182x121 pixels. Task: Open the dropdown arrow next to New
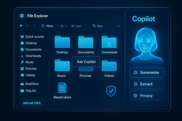(58, 26)
